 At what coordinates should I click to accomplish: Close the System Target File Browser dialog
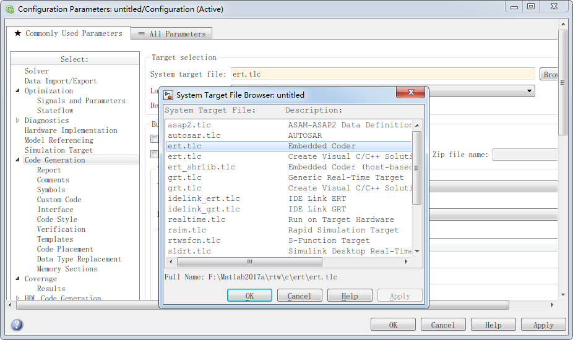(x=411, y=92)
